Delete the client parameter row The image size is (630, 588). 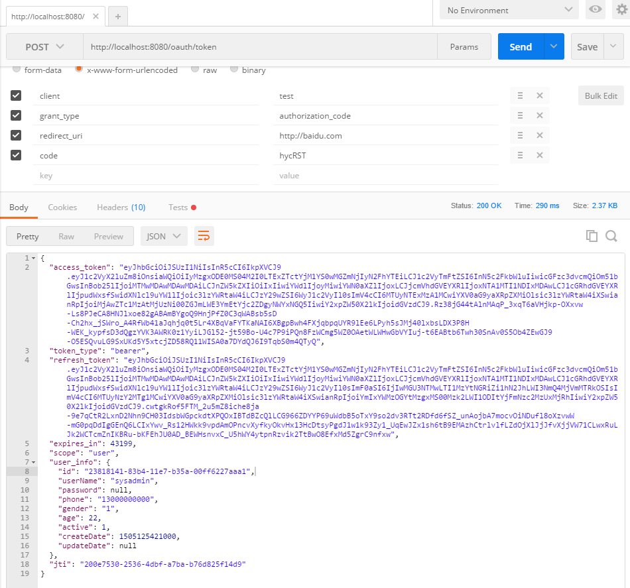[x=540, y=95]
